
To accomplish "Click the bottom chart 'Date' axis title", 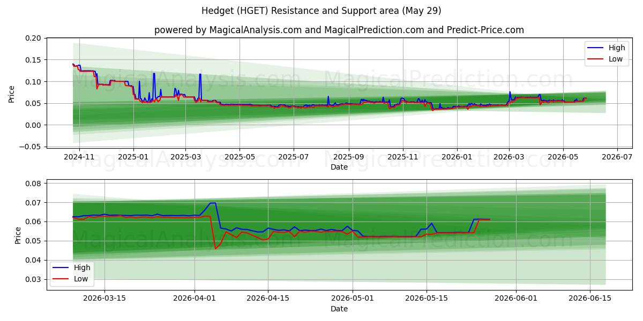I will pos(339,309).
